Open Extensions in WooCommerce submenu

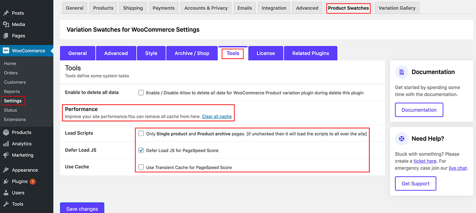tap(15, 119)
